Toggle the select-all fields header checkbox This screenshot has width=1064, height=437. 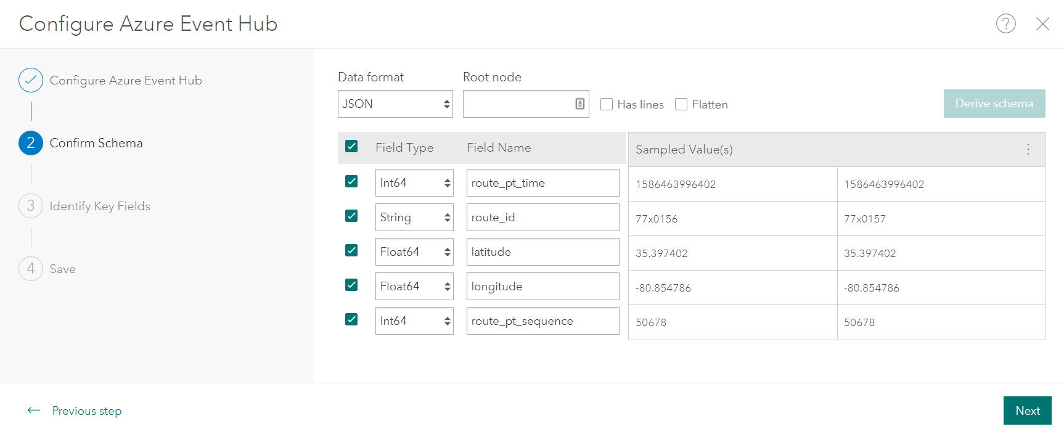[351, 146]
